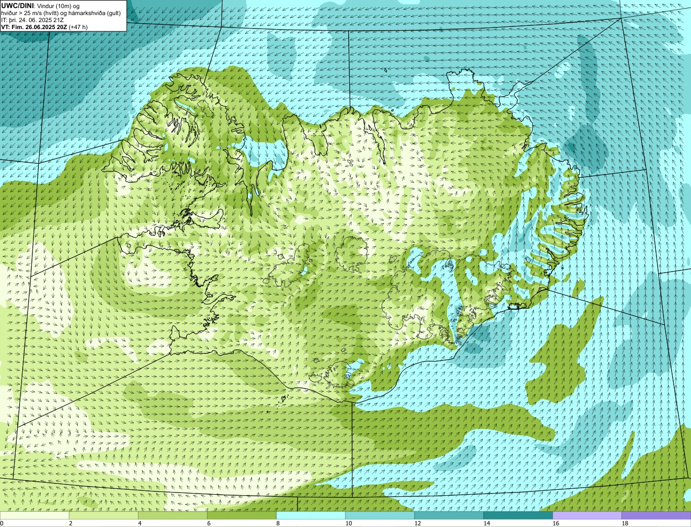Click the legend scale label '12'
This screenshot has width=691, height=527.
(x=418, y=523)
